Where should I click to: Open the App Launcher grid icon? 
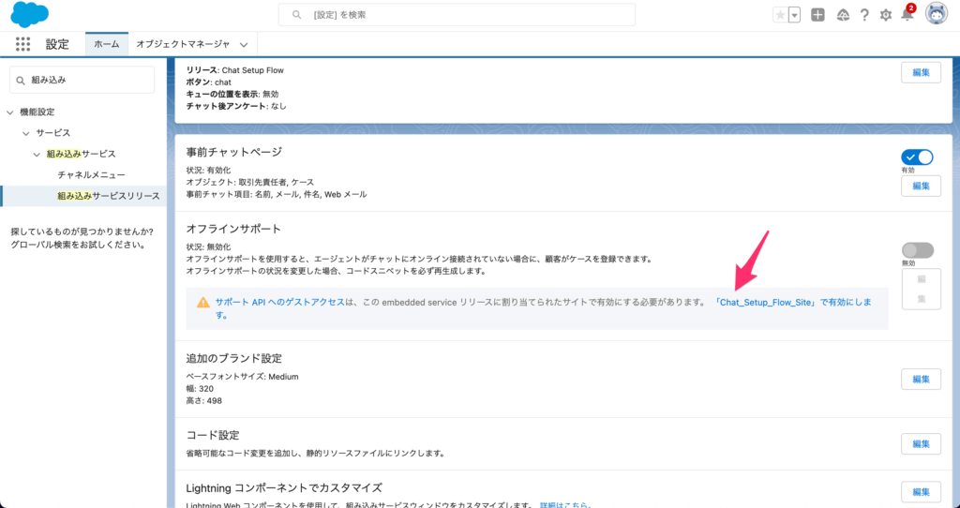22,44
